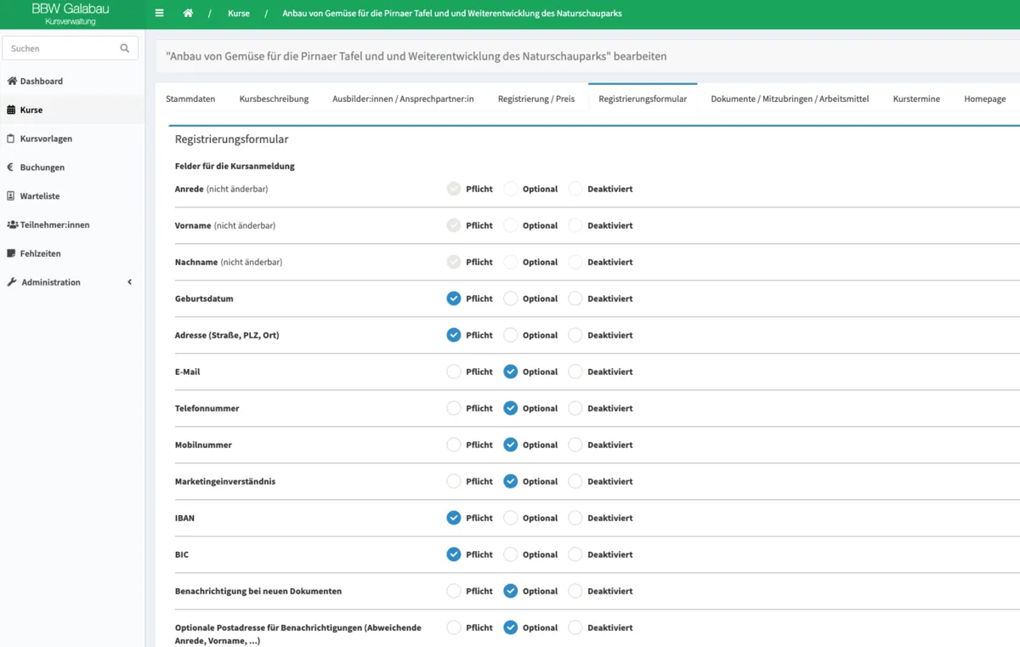This screenshot has width=1020, height=647.
Task: Select the Kurse sidebar icon
Action: [x=12, y=110]
